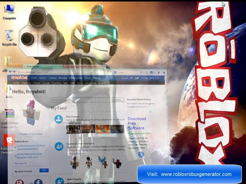Open the Character submenu link
The image size is (246, 184).
tap(26, 83)
